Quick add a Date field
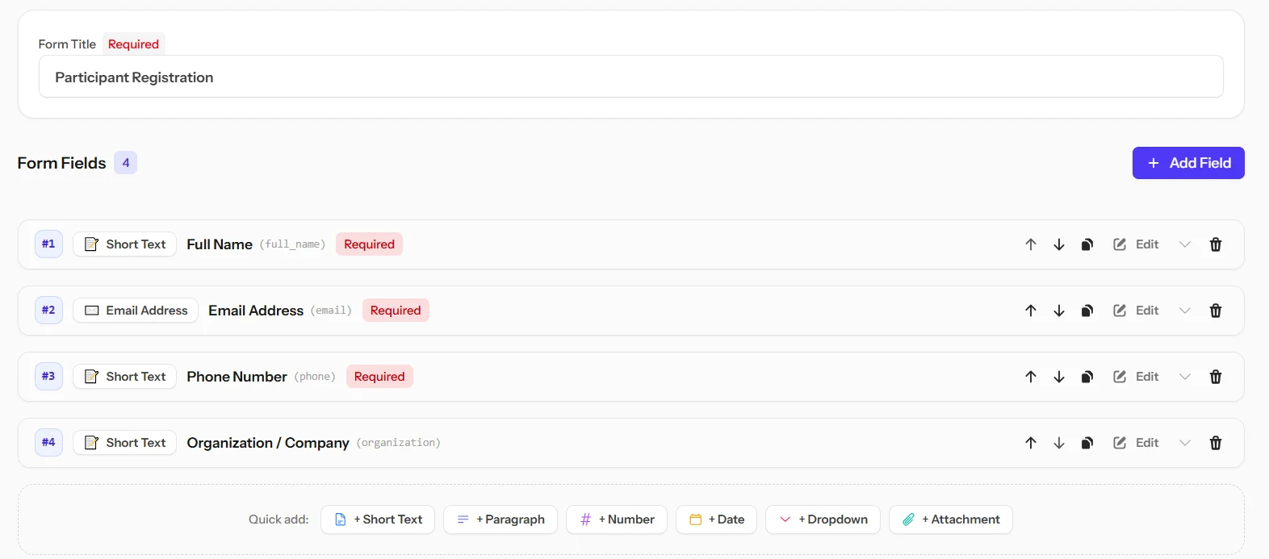 pos(716,519)
